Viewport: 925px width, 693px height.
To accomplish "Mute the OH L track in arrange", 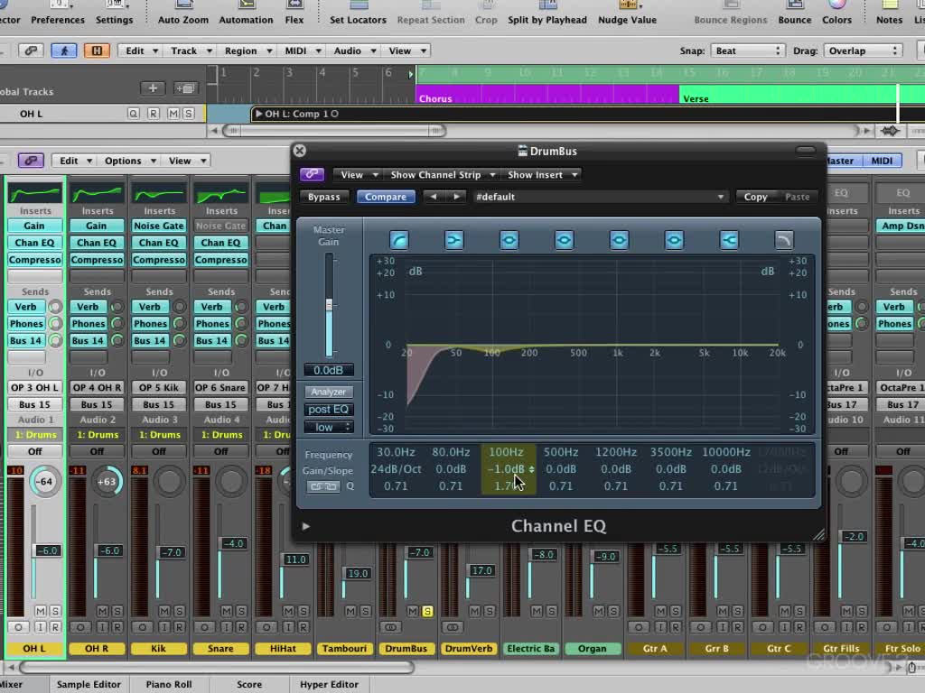I will pyautogui.click(x=173, y=113).
